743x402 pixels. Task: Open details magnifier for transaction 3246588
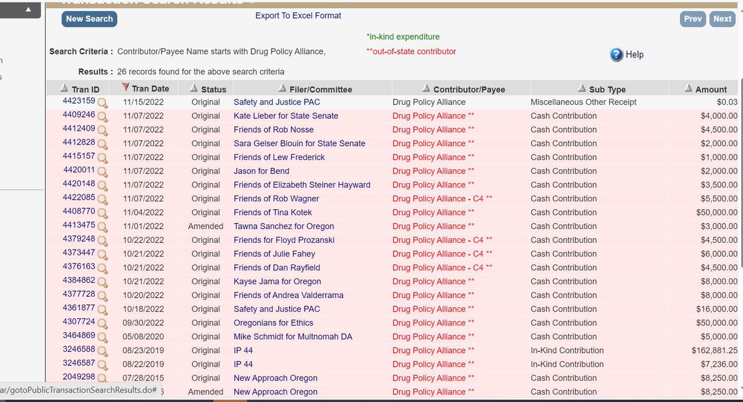102,352
